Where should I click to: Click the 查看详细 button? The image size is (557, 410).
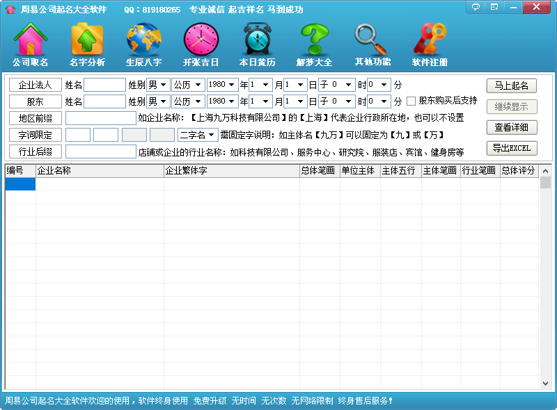[512, 127]
